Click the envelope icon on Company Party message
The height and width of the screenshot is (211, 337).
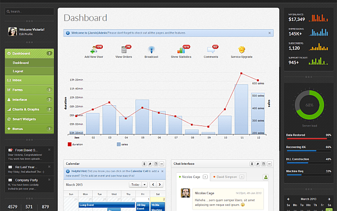pyautogui.click(x=10, y=180)
